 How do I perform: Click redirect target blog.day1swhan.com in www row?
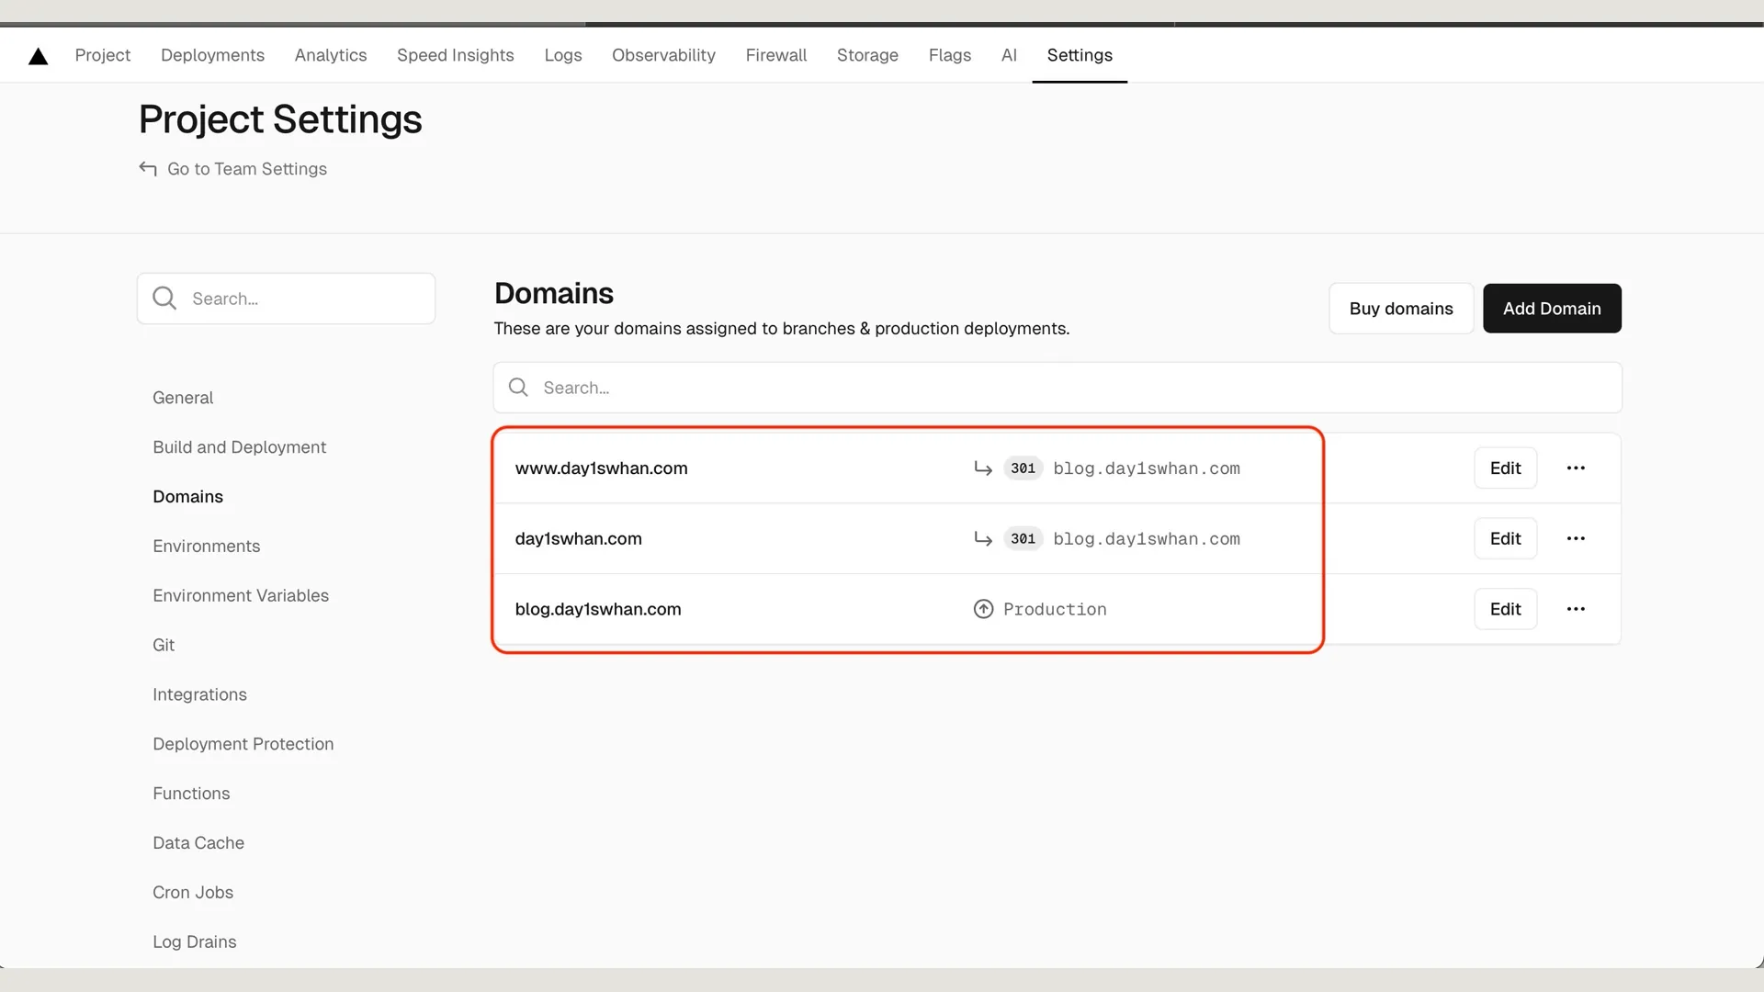(x=1147, y=468)
